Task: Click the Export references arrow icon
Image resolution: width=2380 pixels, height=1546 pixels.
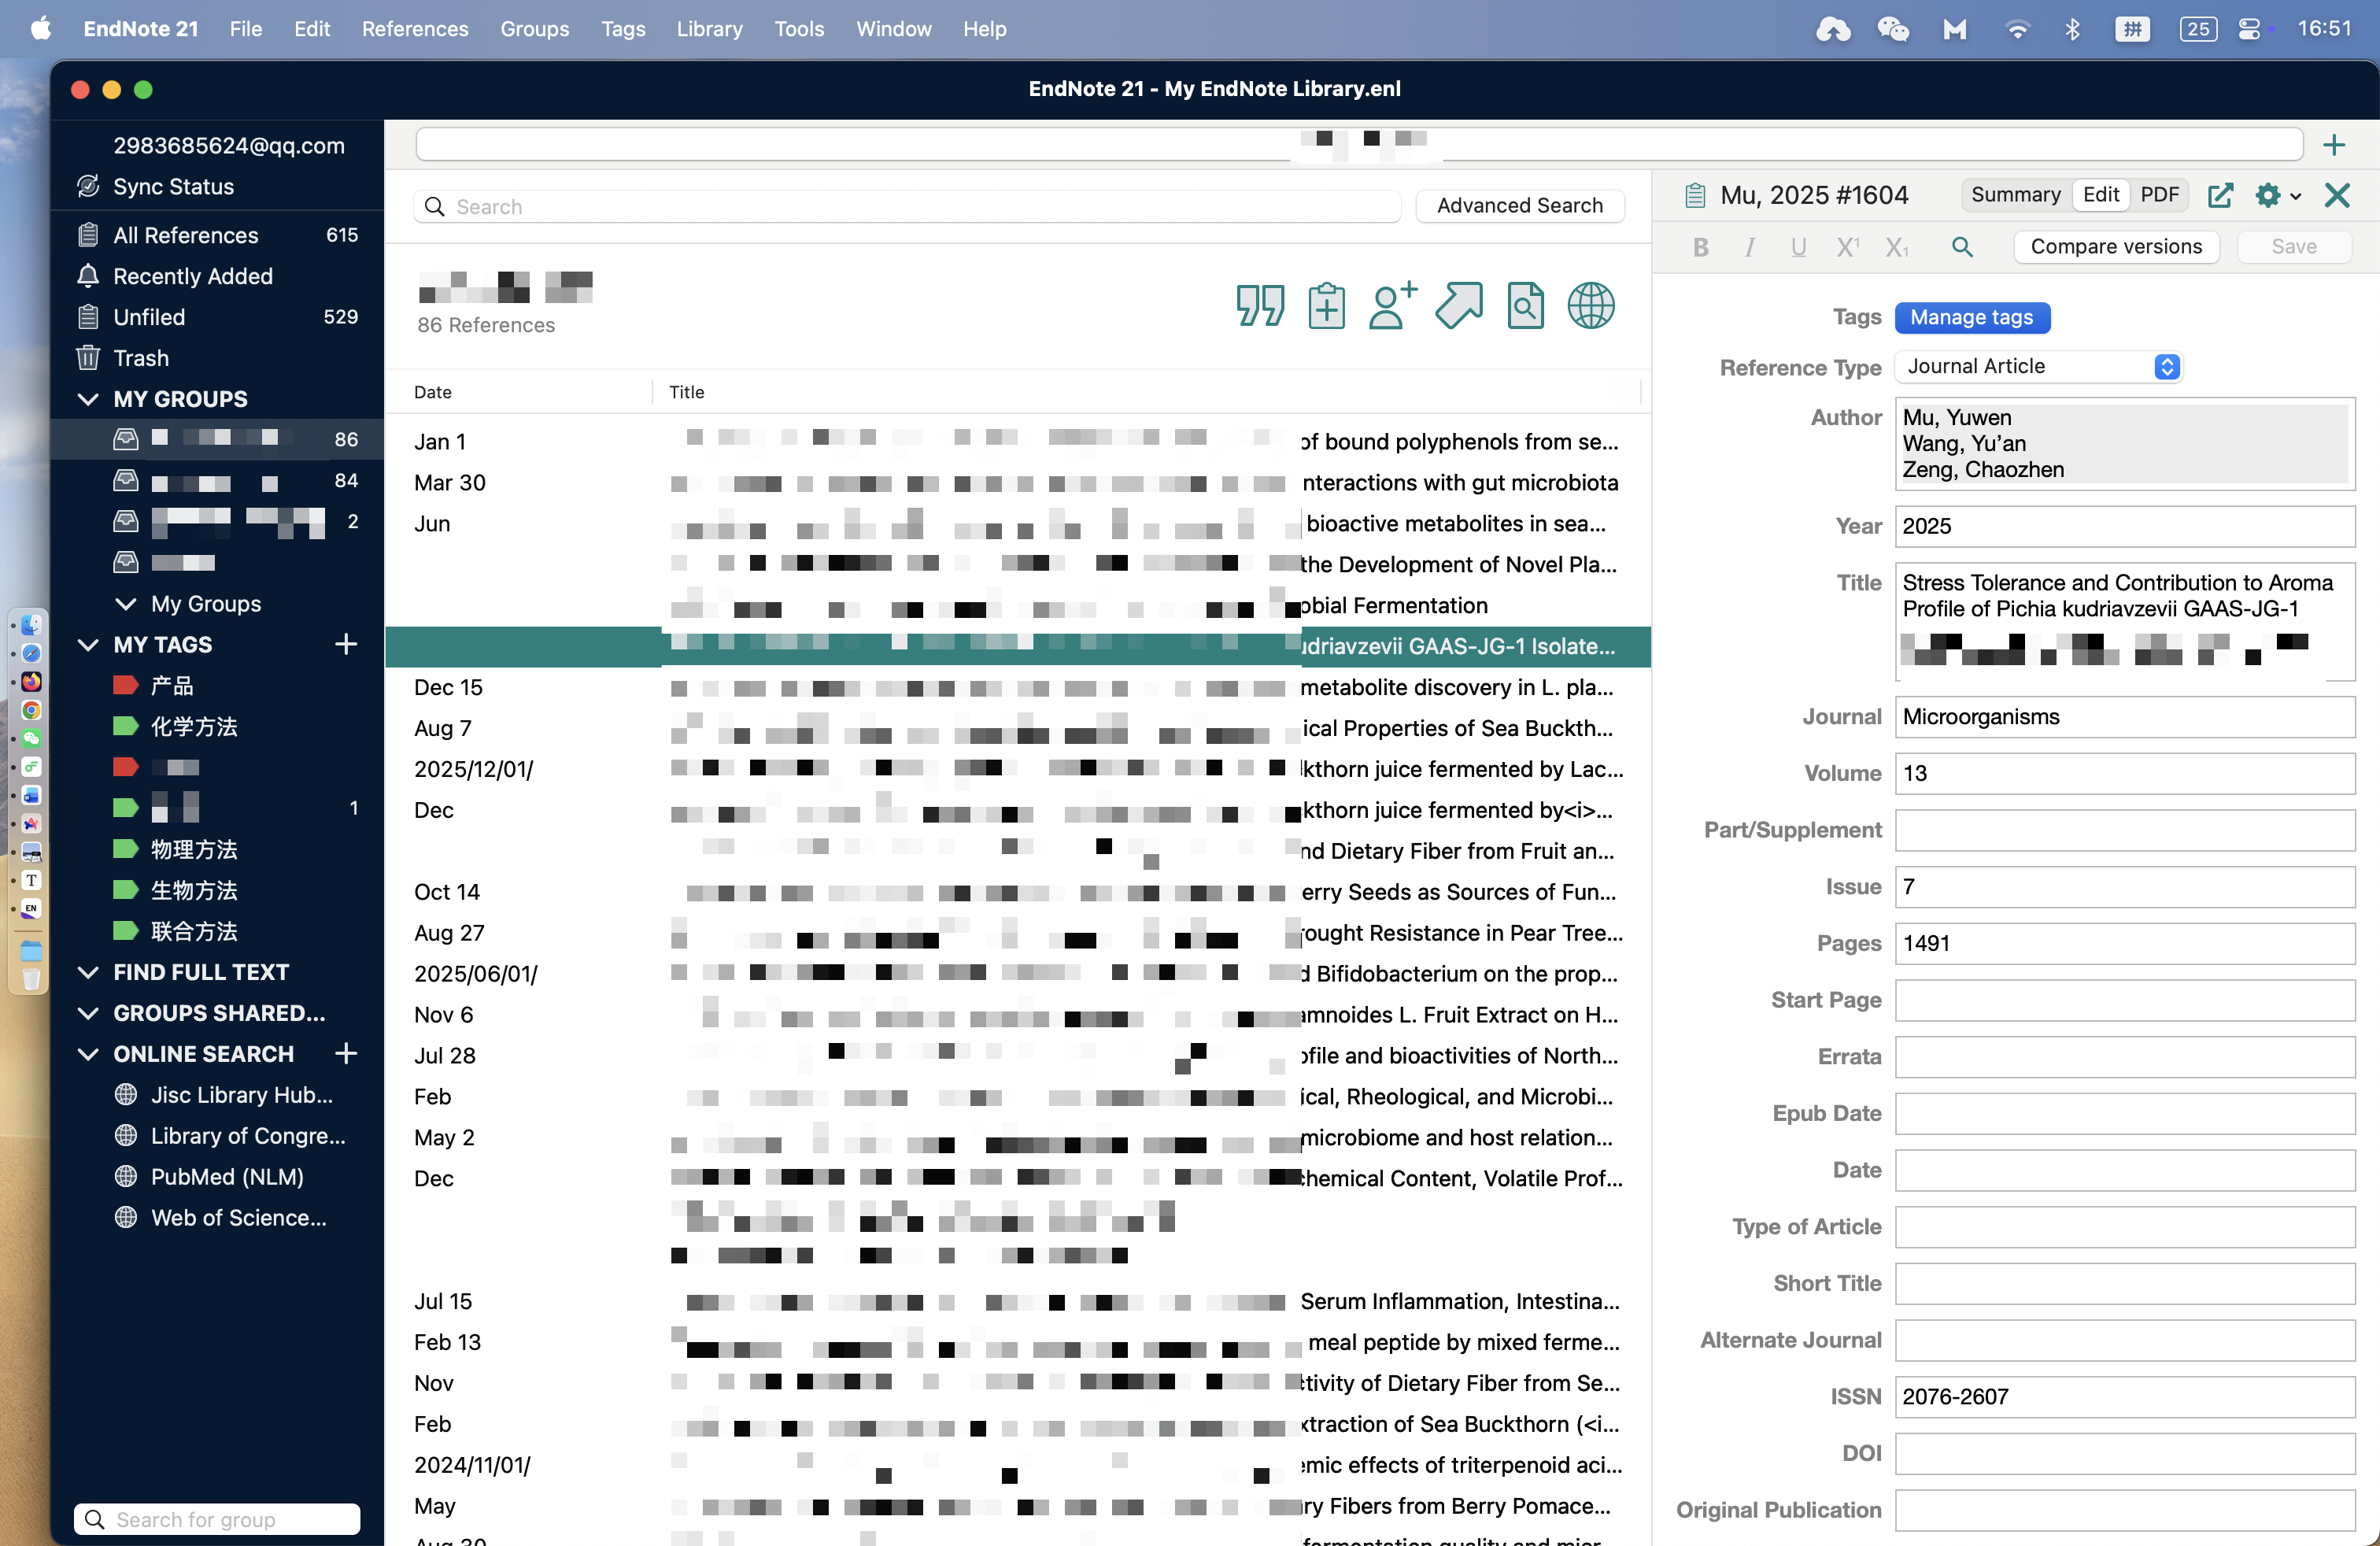Action: (x=1459, y=305)
